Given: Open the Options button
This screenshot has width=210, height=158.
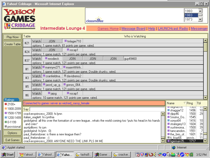Looking at the screenshot, I should click(12, 133).
